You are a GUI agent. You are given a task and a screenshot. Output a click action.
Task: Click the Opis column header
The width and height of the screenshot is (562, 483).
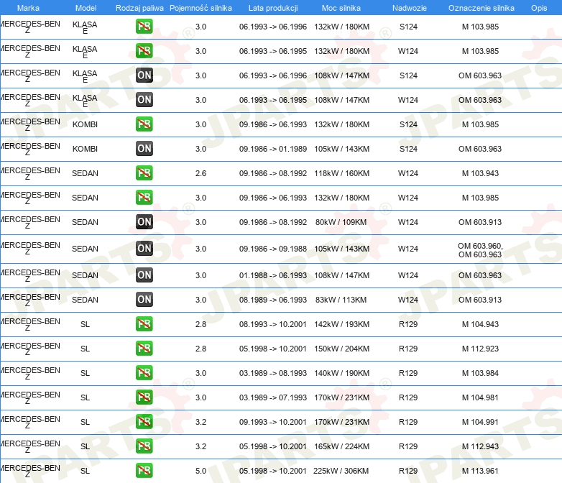click(539, 8)
